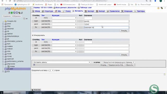167x94 pixels.
Task: Click the browser bookmark star icon
Action: pyautogui.click(x=150, y=1)
